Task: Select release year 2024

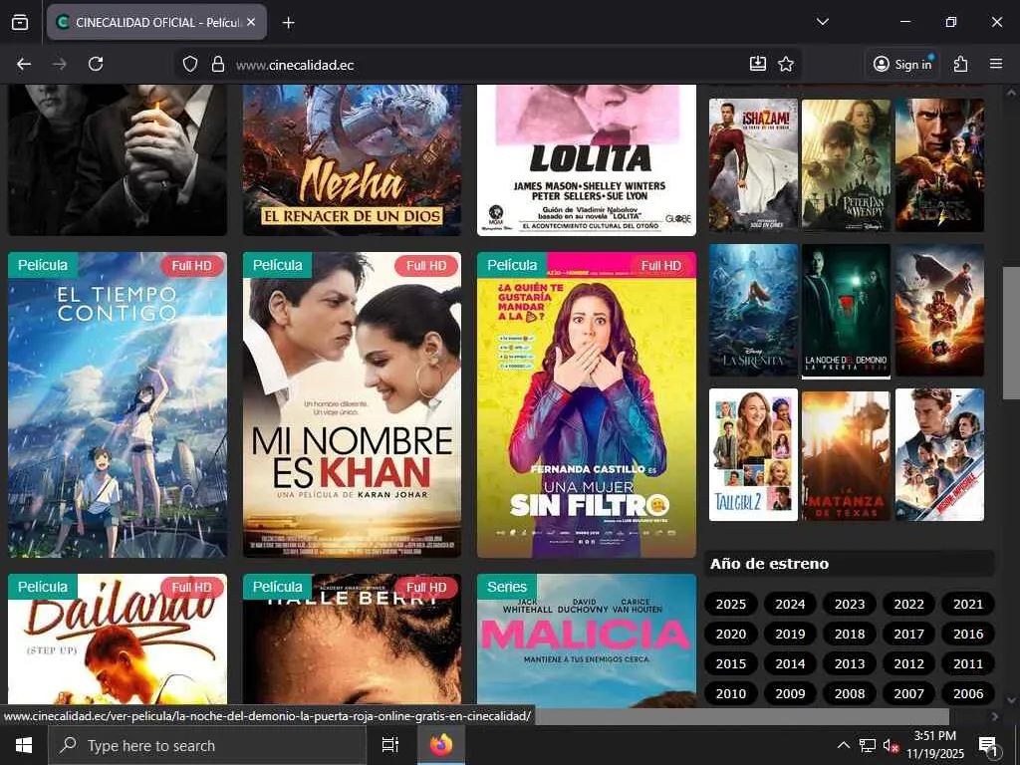Action: click(790, 604)
